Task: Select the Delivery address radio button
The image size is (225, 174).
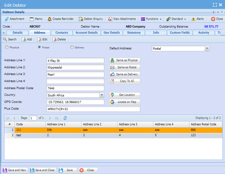Action: [x=72, y=47]
